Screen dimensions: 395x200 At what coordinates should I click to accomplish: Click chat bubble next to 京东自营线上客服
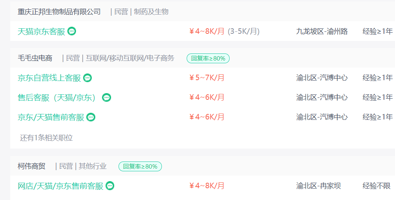[x=87, y=78]
